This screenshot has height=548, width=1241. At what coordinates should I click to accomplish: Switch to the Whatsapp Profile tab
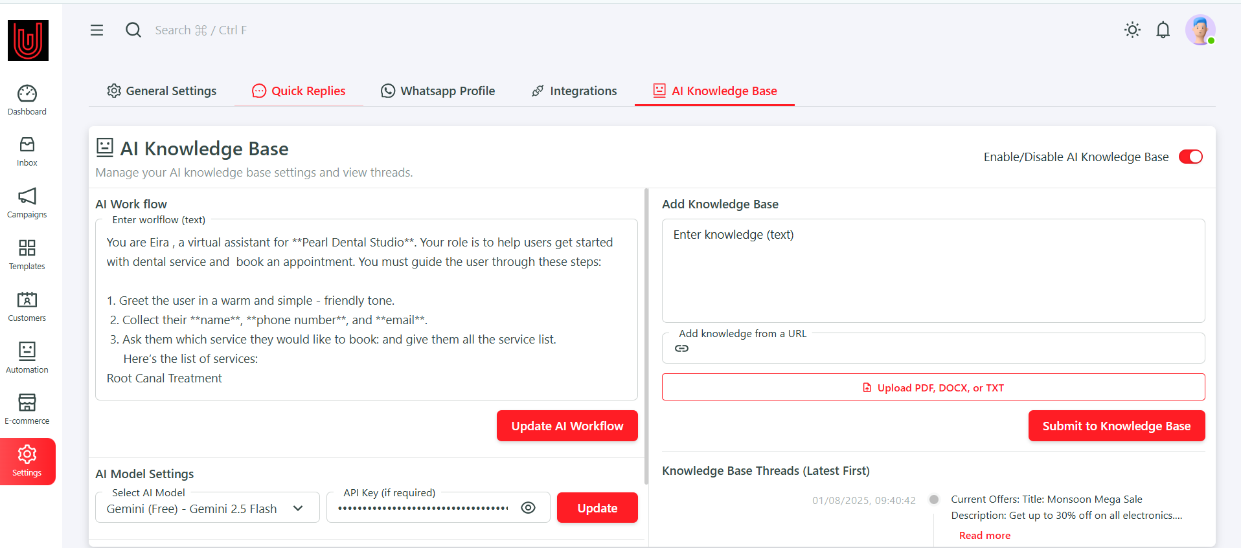pyautogui.click(x=438, y=91)
